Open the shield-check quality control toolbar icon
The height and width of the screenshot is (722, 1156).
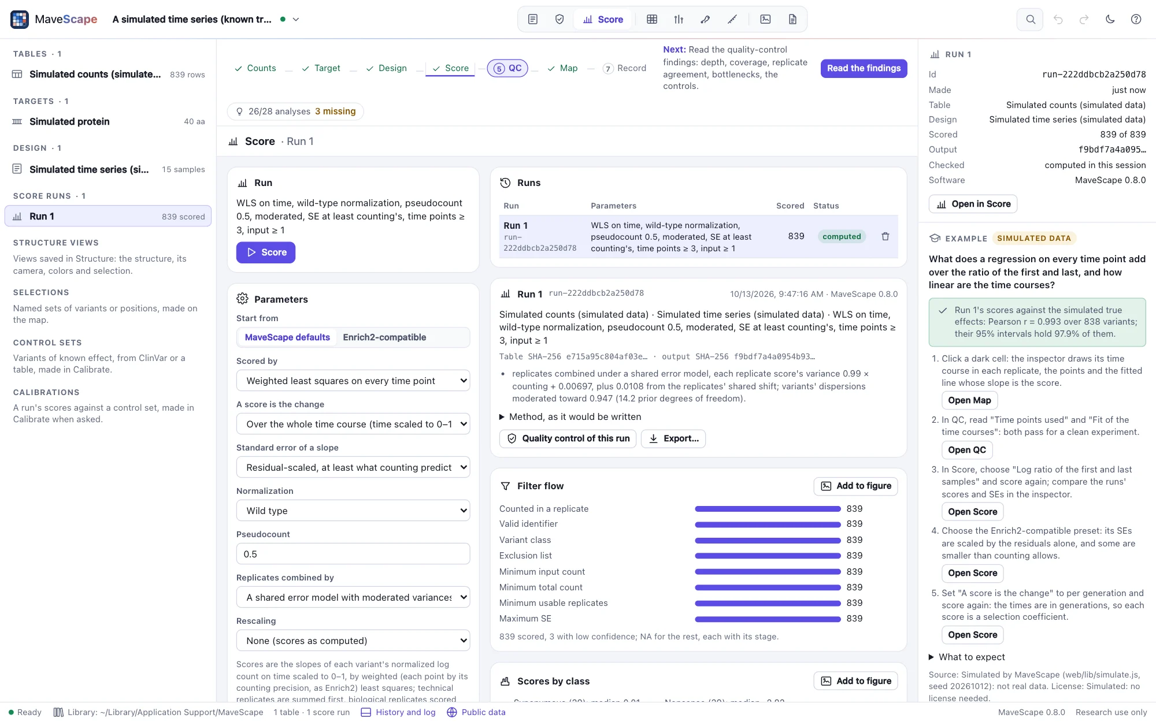(x=559, y=19)
